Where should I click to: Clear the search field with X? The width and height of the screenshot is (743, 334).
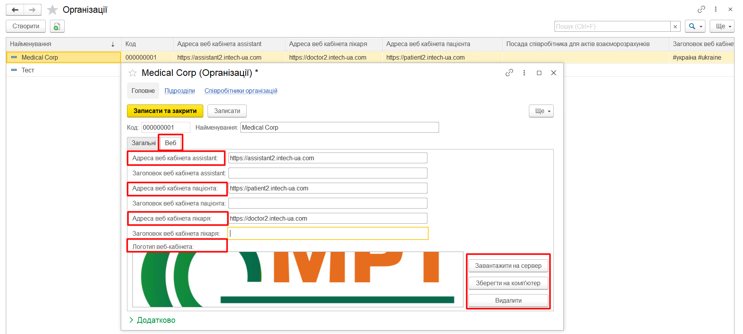(x=675, y=26)
